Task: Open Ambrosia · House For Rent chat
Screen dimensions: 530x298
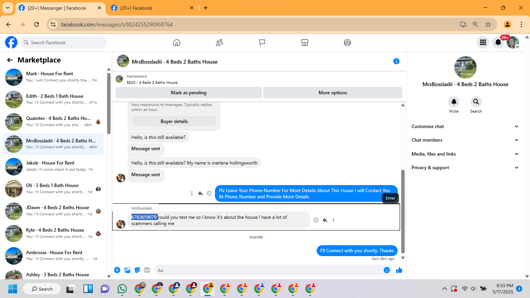Action: click(x=53, y=256)
